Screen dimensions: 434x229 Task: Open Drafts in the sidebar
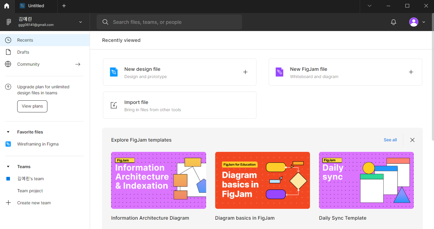45,52
